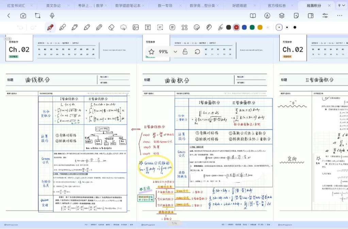Switch to the 好题难题 tab
Image resolution: width=348 pixels, height=229 pixels.
(x=239, y=5)
